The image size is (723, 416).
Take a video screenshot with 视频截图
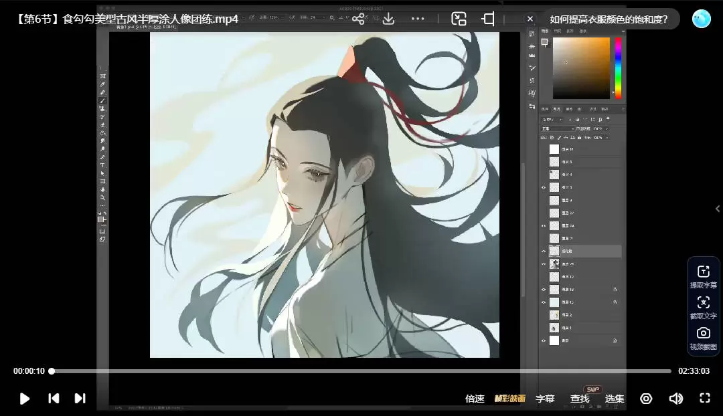703,338
